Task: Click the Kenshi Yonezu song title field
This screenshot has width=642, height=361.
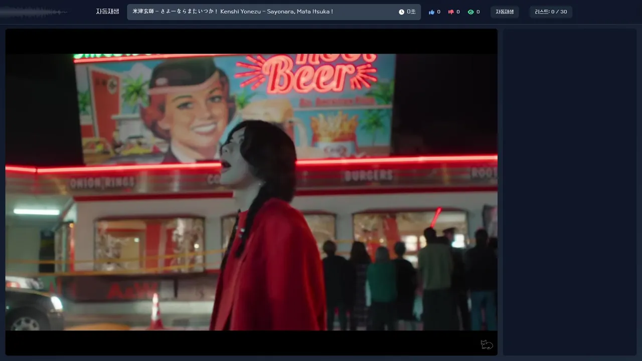Action: tap(274, 12)
